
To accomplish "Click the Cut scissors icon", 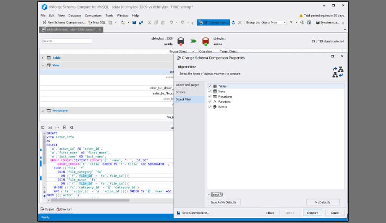I will pyautogui.click(x=149, y=23).
